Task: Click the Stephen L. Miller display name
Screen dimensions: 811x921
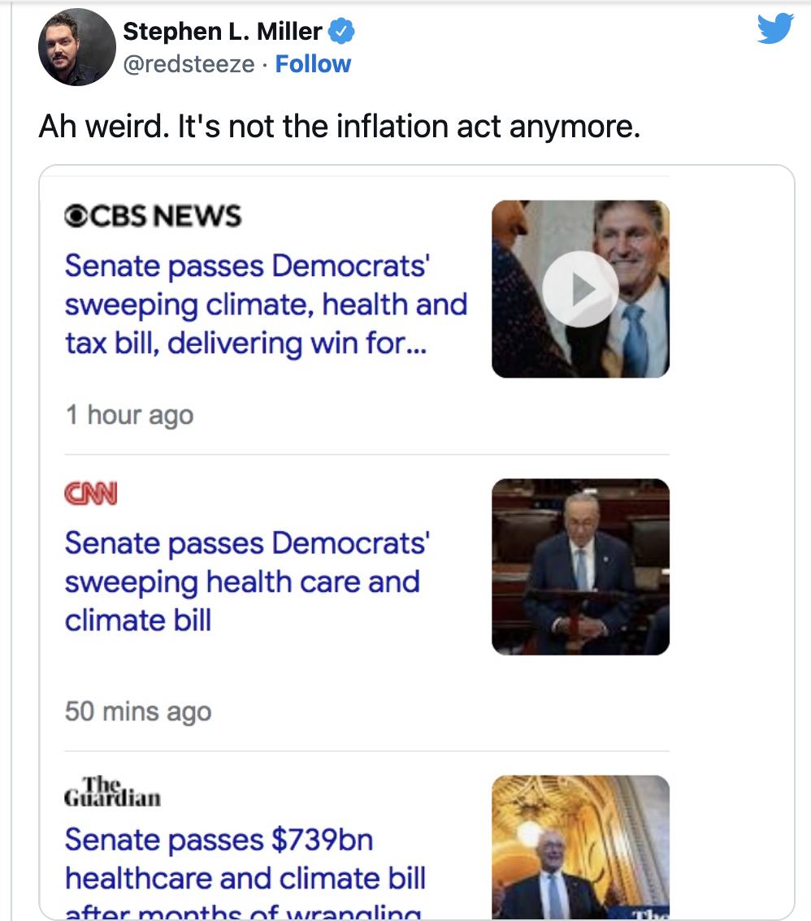Action: [x=223, y=31]
